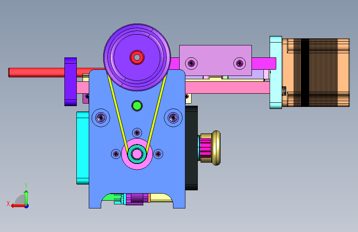Select left large countersunk screw on blue plate
The image size is (358, 232).
pyautogui.click(x=101, y=118)
